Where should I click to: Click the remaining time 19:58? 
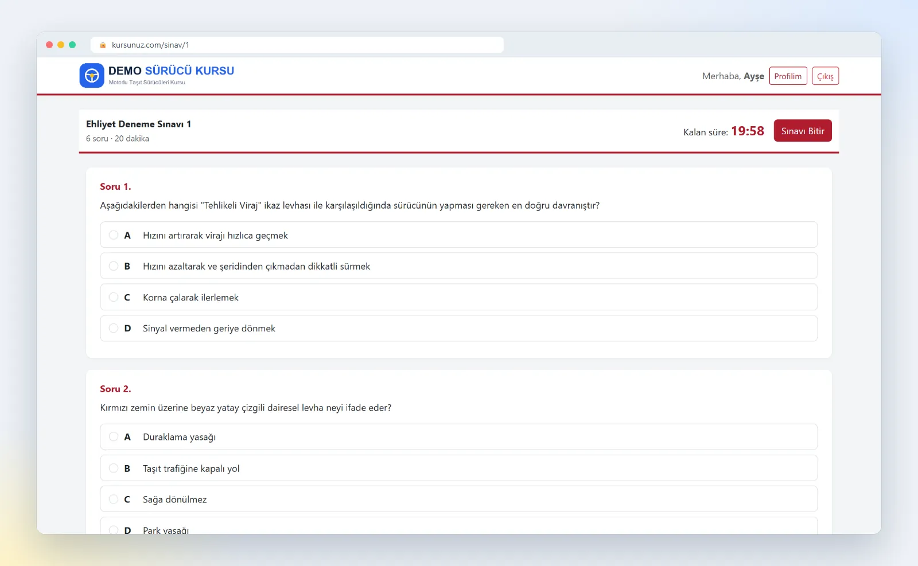pos(748,131)
